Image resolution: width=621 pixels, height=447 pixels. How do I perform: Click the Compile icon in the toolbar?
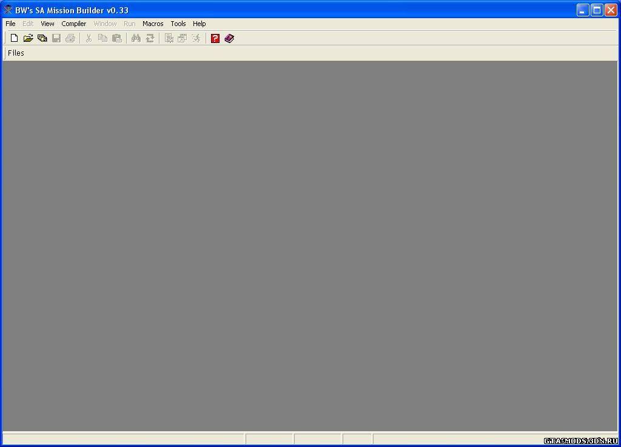[x=169, y=38]
